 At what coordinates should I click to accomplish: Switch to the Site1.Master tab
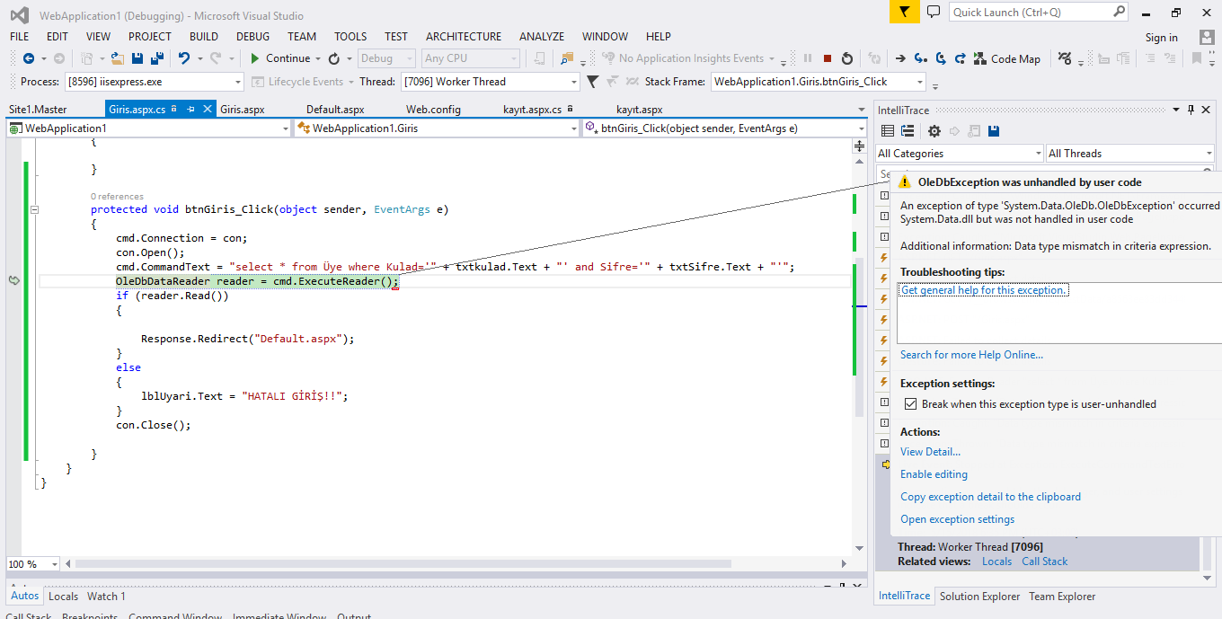(38, 110)
